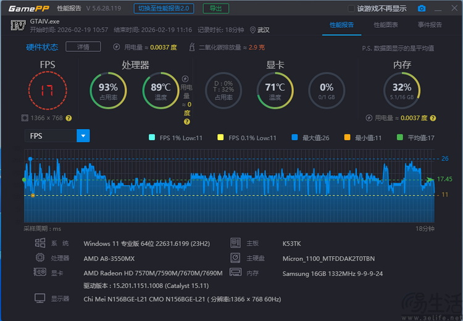Click the 详情 button next to 硬件状态
Viewport: 463px width, 321px height.
pyautogui.click(x=87, y=48)
